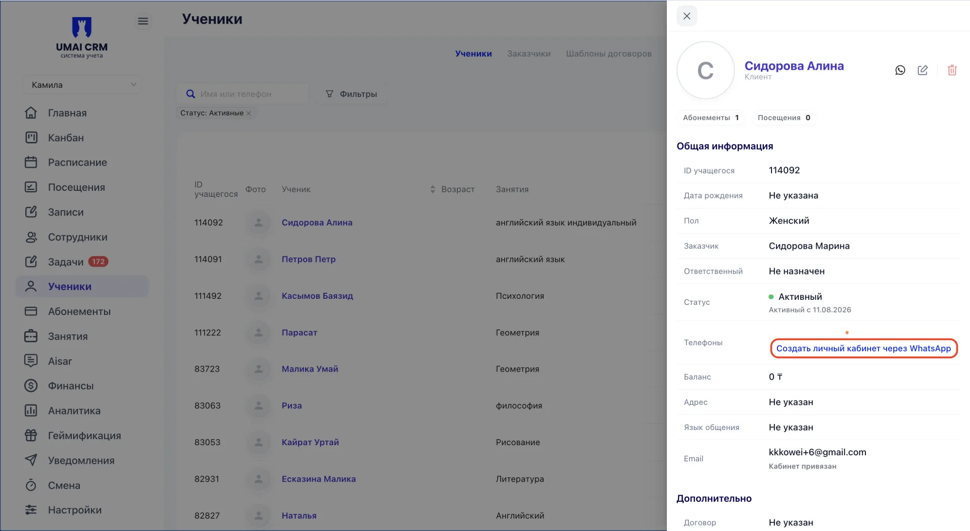Image resolution: width=970 pixels, height=531 pixels.
Task: Open WhatsApp chat icon for Сидорова Алина
Action: coord(900,70)
